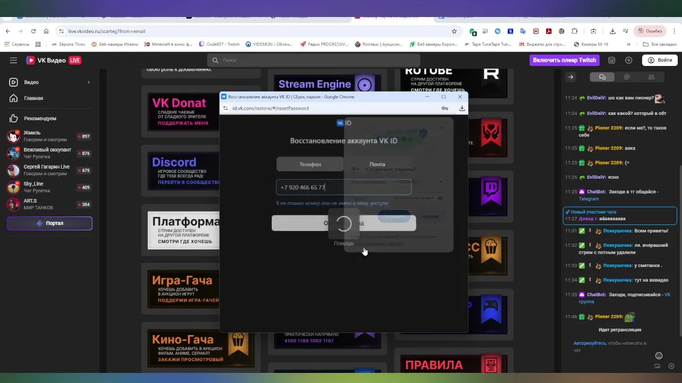Viewport: 682px width, 383px height.
Task: Click the Помощь link in popup
Action: click(x=344, y=243)
